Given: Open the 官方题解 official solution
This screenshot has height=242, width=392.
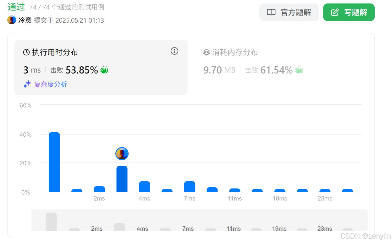Looking at the screenshot, I should click(289, 12).
